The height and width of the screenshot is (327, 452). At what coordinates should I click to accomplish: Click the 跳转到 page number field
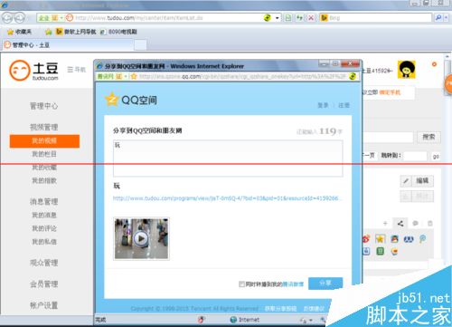point(415,156)
